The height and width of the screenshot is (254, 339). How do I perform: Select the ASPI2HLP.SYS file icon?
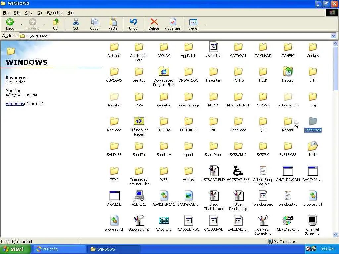[x=164, y=195]
